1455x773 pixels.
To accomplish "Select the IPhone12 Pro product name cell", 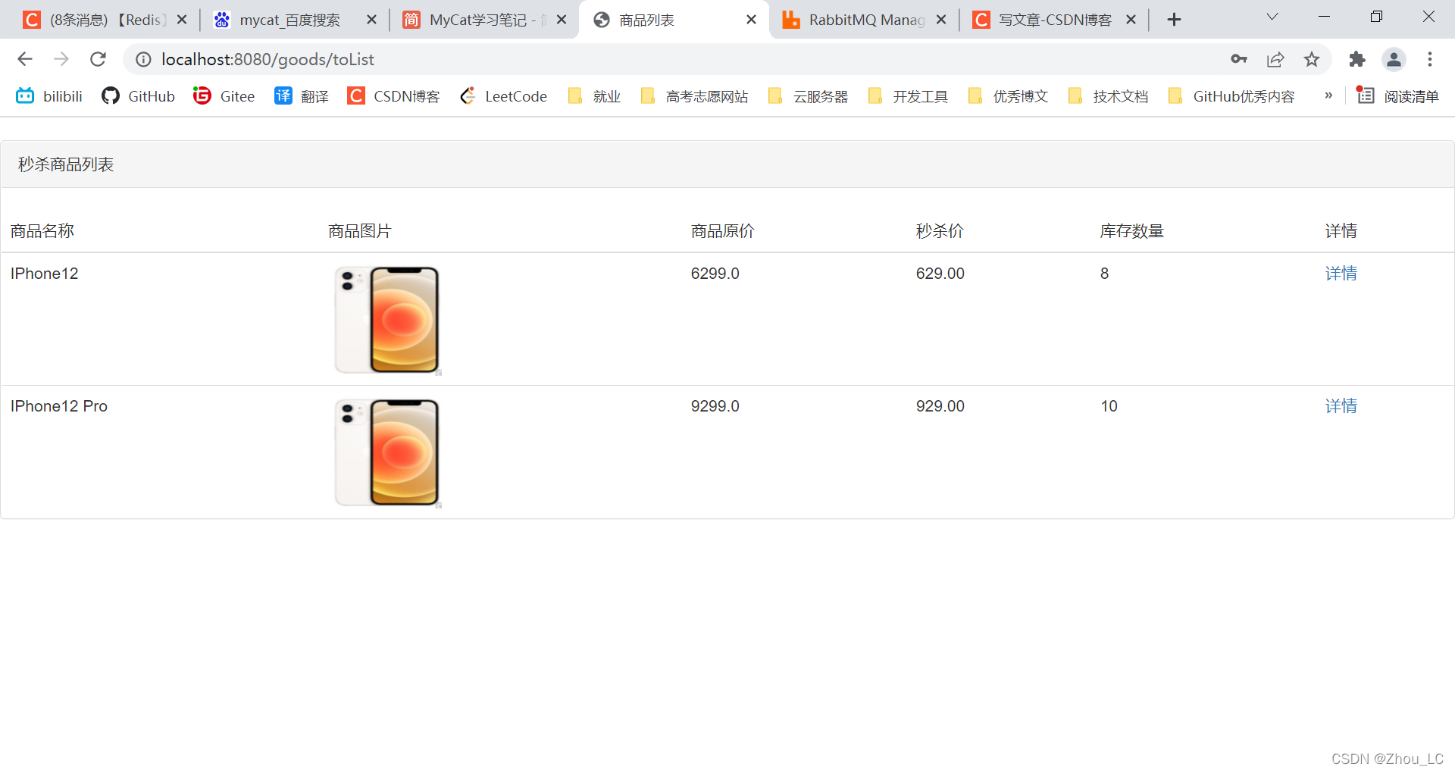I will (x=59, y=406).
